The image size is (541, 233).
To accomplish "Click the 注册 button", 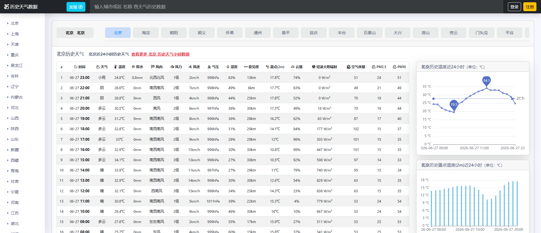I will point(530,7).
